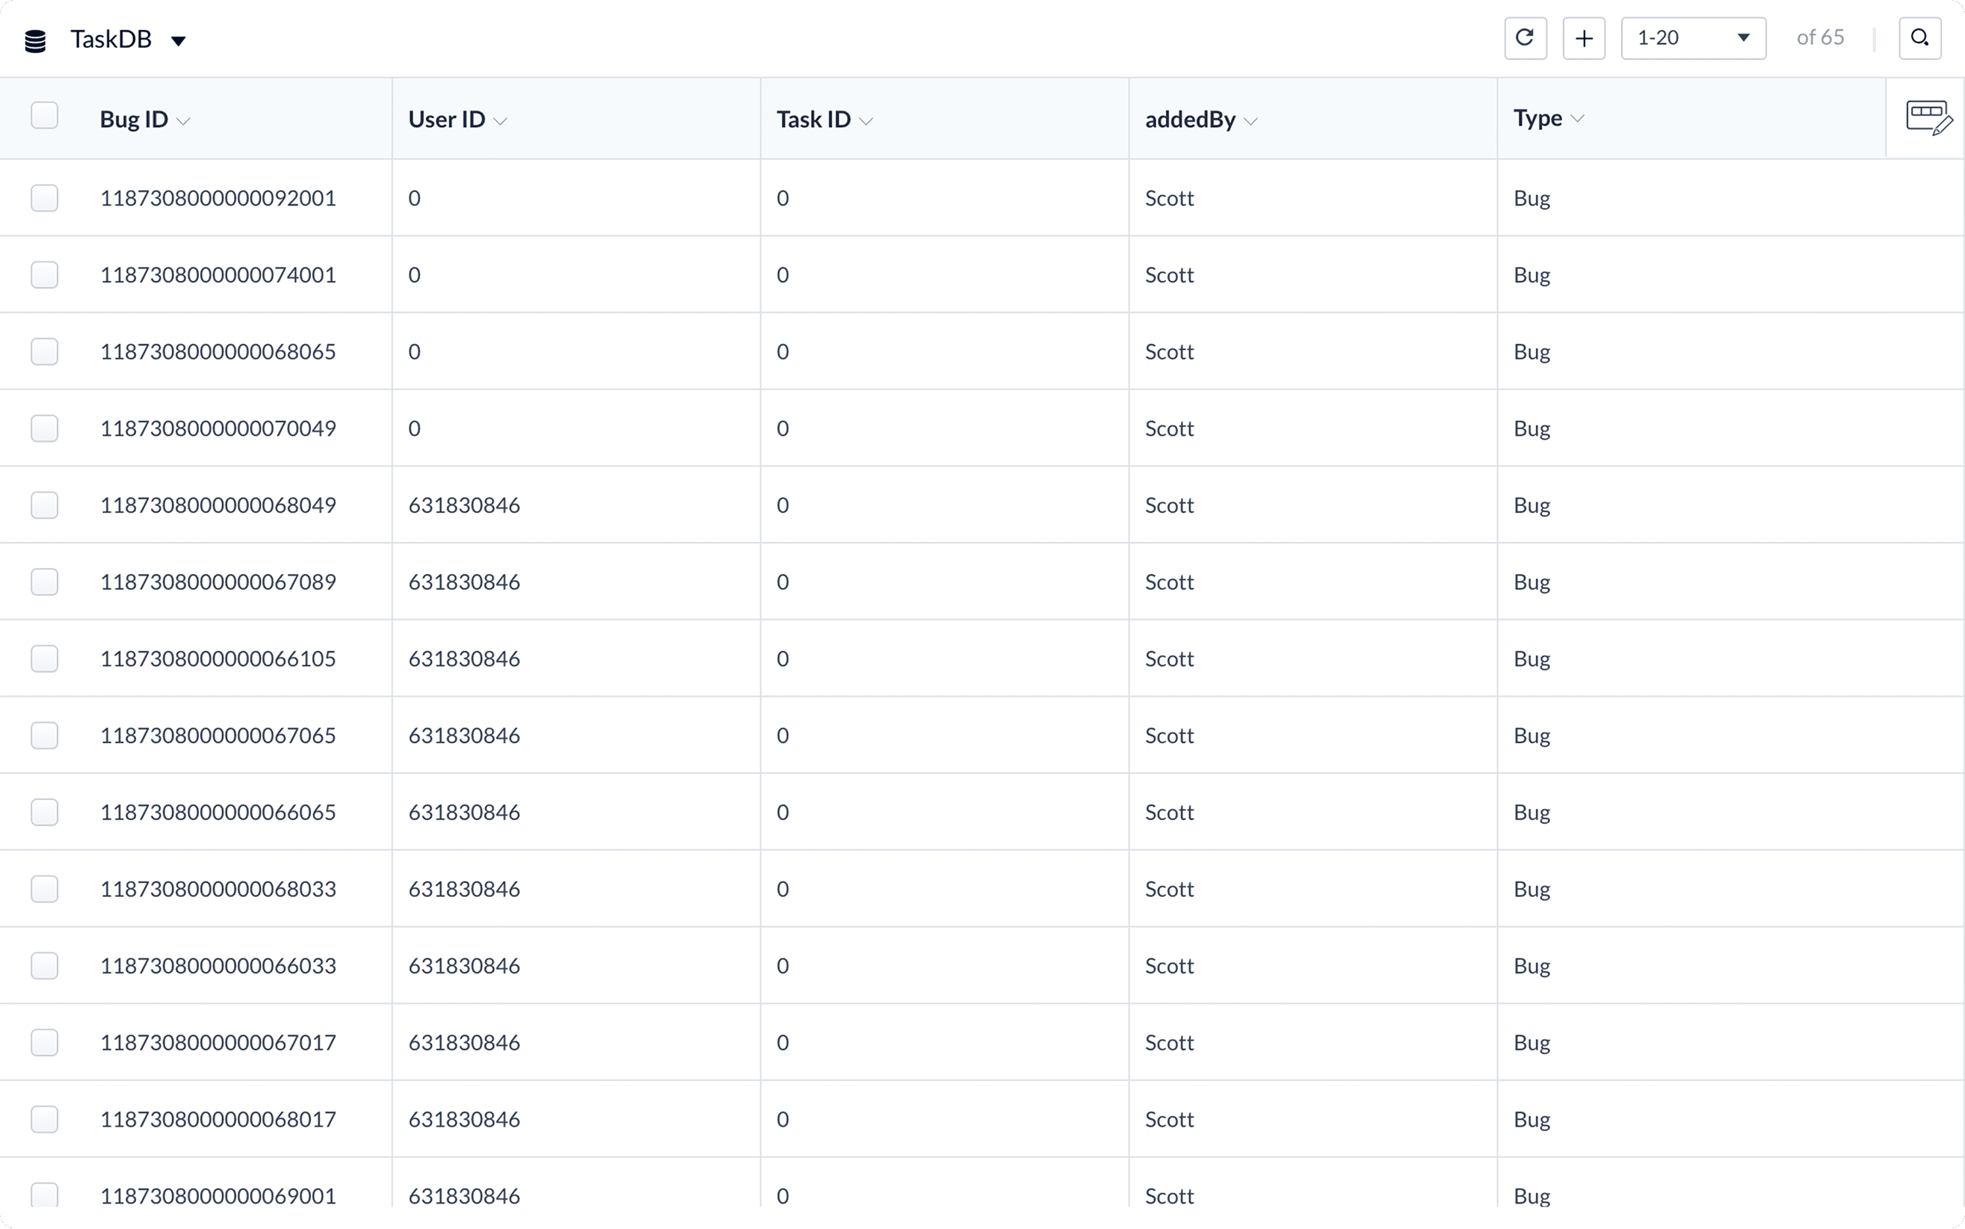Open the 1-20 page range dropdown
Image resolution: width=1965 pixels, height=1229 pixels.
click(1693, 38)
